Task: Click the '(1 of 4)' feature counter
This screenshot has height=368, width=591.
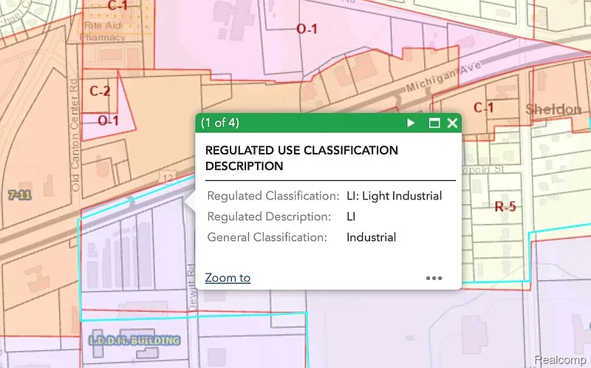Action: pos(220,123)
